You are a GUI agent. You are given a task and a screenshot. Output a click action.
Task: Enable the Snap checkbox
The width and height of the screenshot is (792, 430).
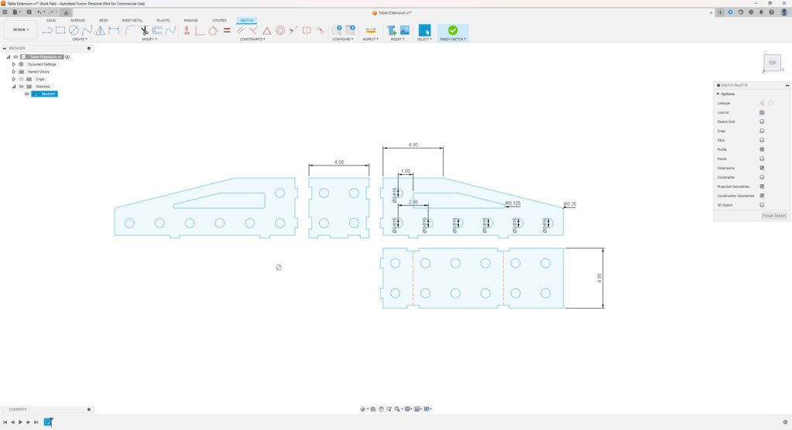coord(762,131)
